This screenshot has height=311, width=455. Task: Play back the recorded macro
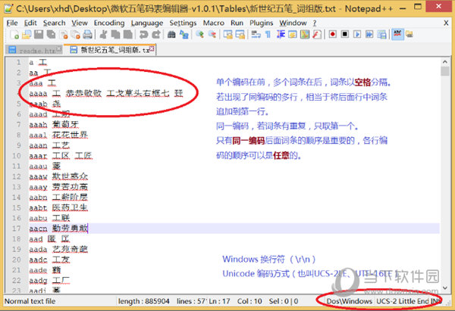coord(357,35)
